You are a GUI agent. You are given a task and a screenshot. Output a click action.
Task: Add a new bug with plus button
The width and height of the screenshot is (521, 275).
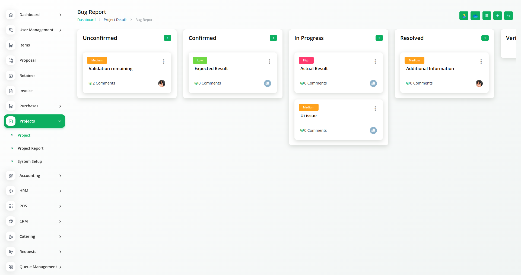tap(497, 16)
